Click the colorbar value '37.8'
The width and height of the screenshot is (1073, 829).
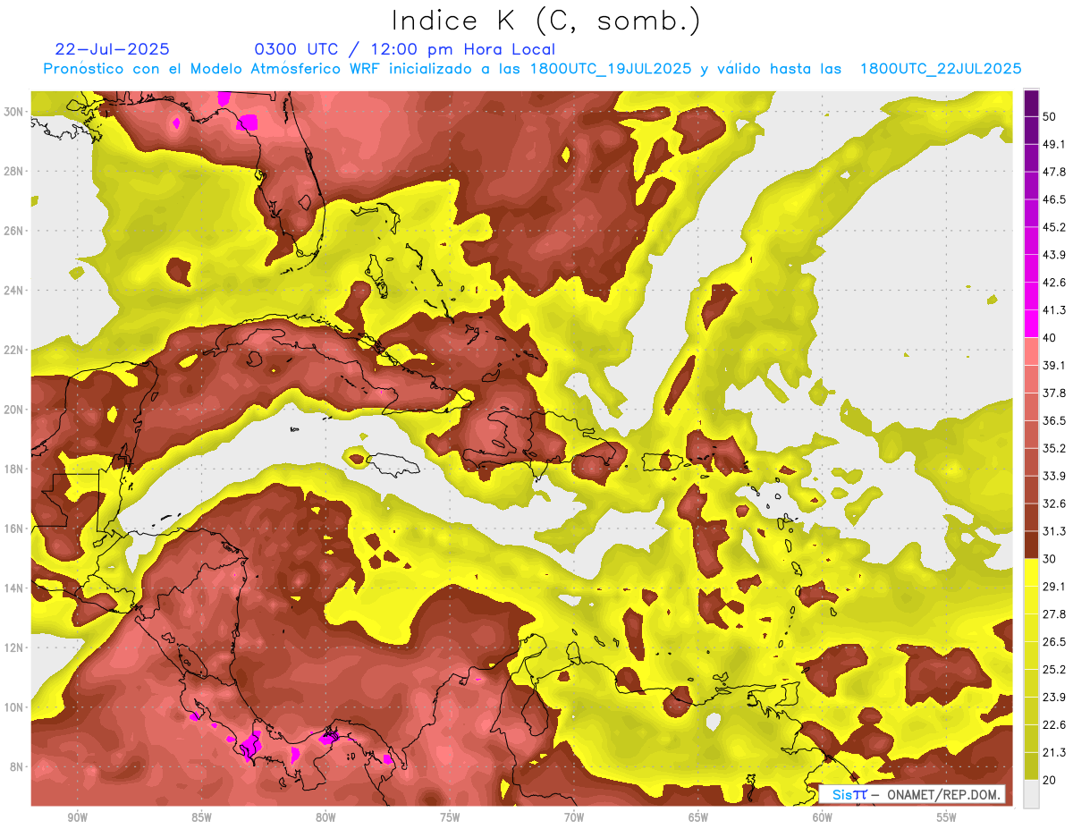click(1054, 393)
